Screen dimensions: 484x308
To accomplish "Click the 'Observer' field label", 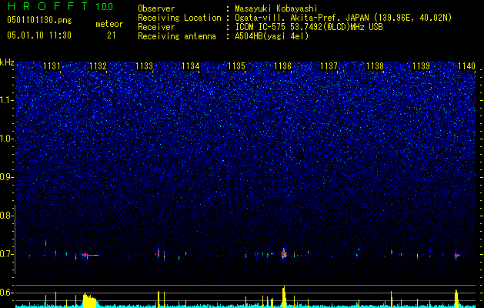I will click(156, 8).
